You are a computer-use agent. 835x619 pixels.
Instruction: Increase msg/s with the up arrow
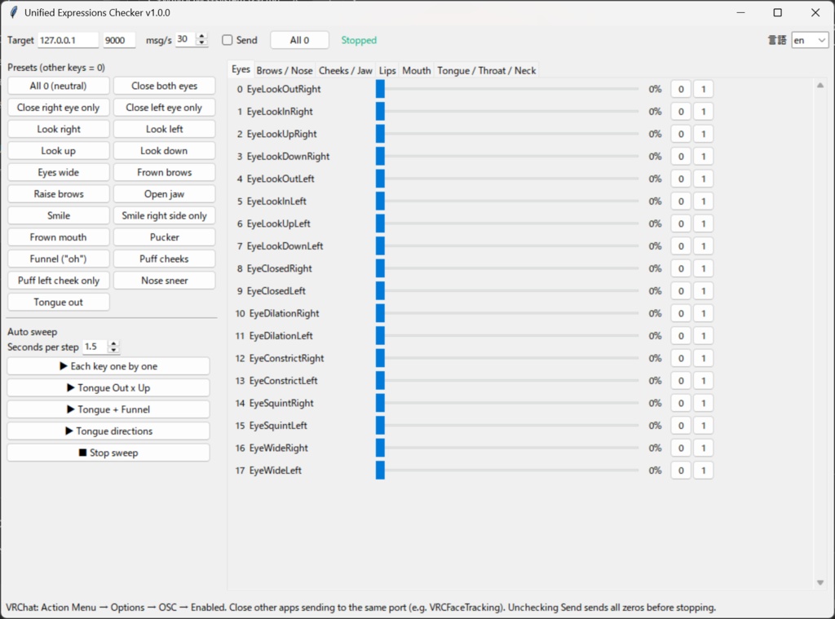pos(201,36)
